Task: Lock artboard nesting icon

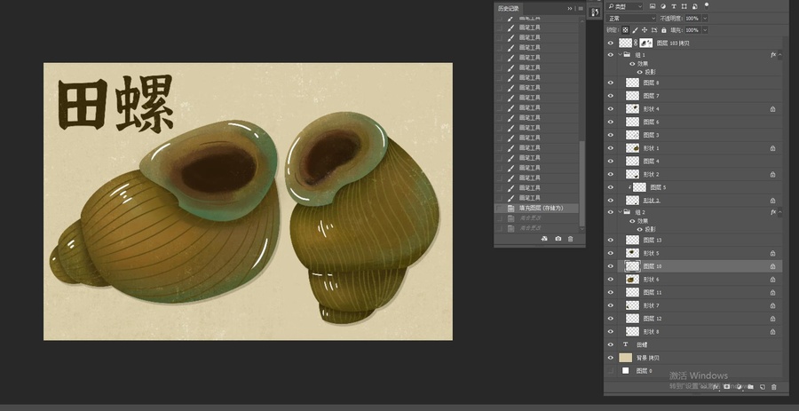Action: click(654, 30)
